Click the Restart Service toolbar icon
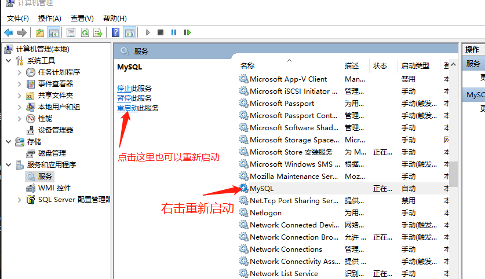 [187, 32]
